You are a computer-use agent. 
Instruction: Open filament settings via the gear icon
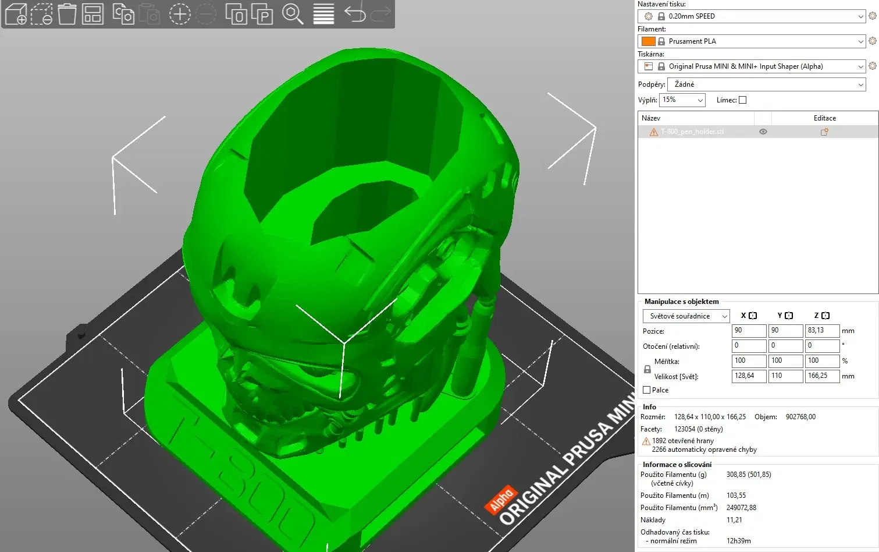873,41
